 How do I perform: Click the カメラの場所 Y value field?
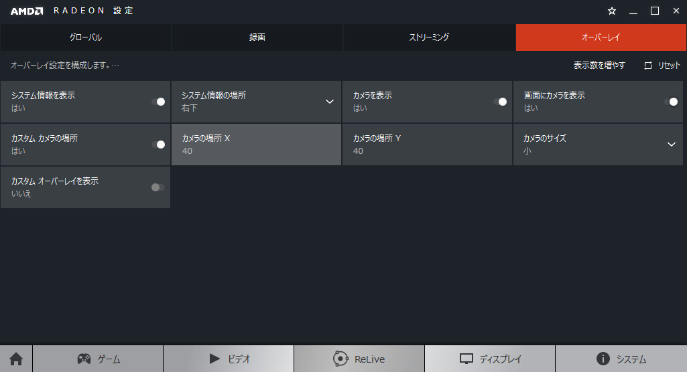[x=427, y=145]
